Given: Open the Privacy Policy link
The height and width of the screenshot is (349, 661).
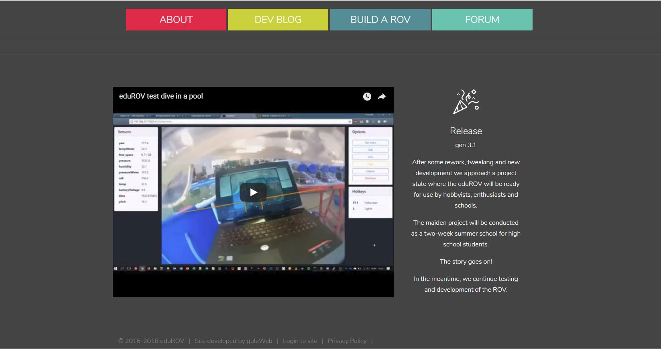Looking at the screenshot, I should point(347,341).
